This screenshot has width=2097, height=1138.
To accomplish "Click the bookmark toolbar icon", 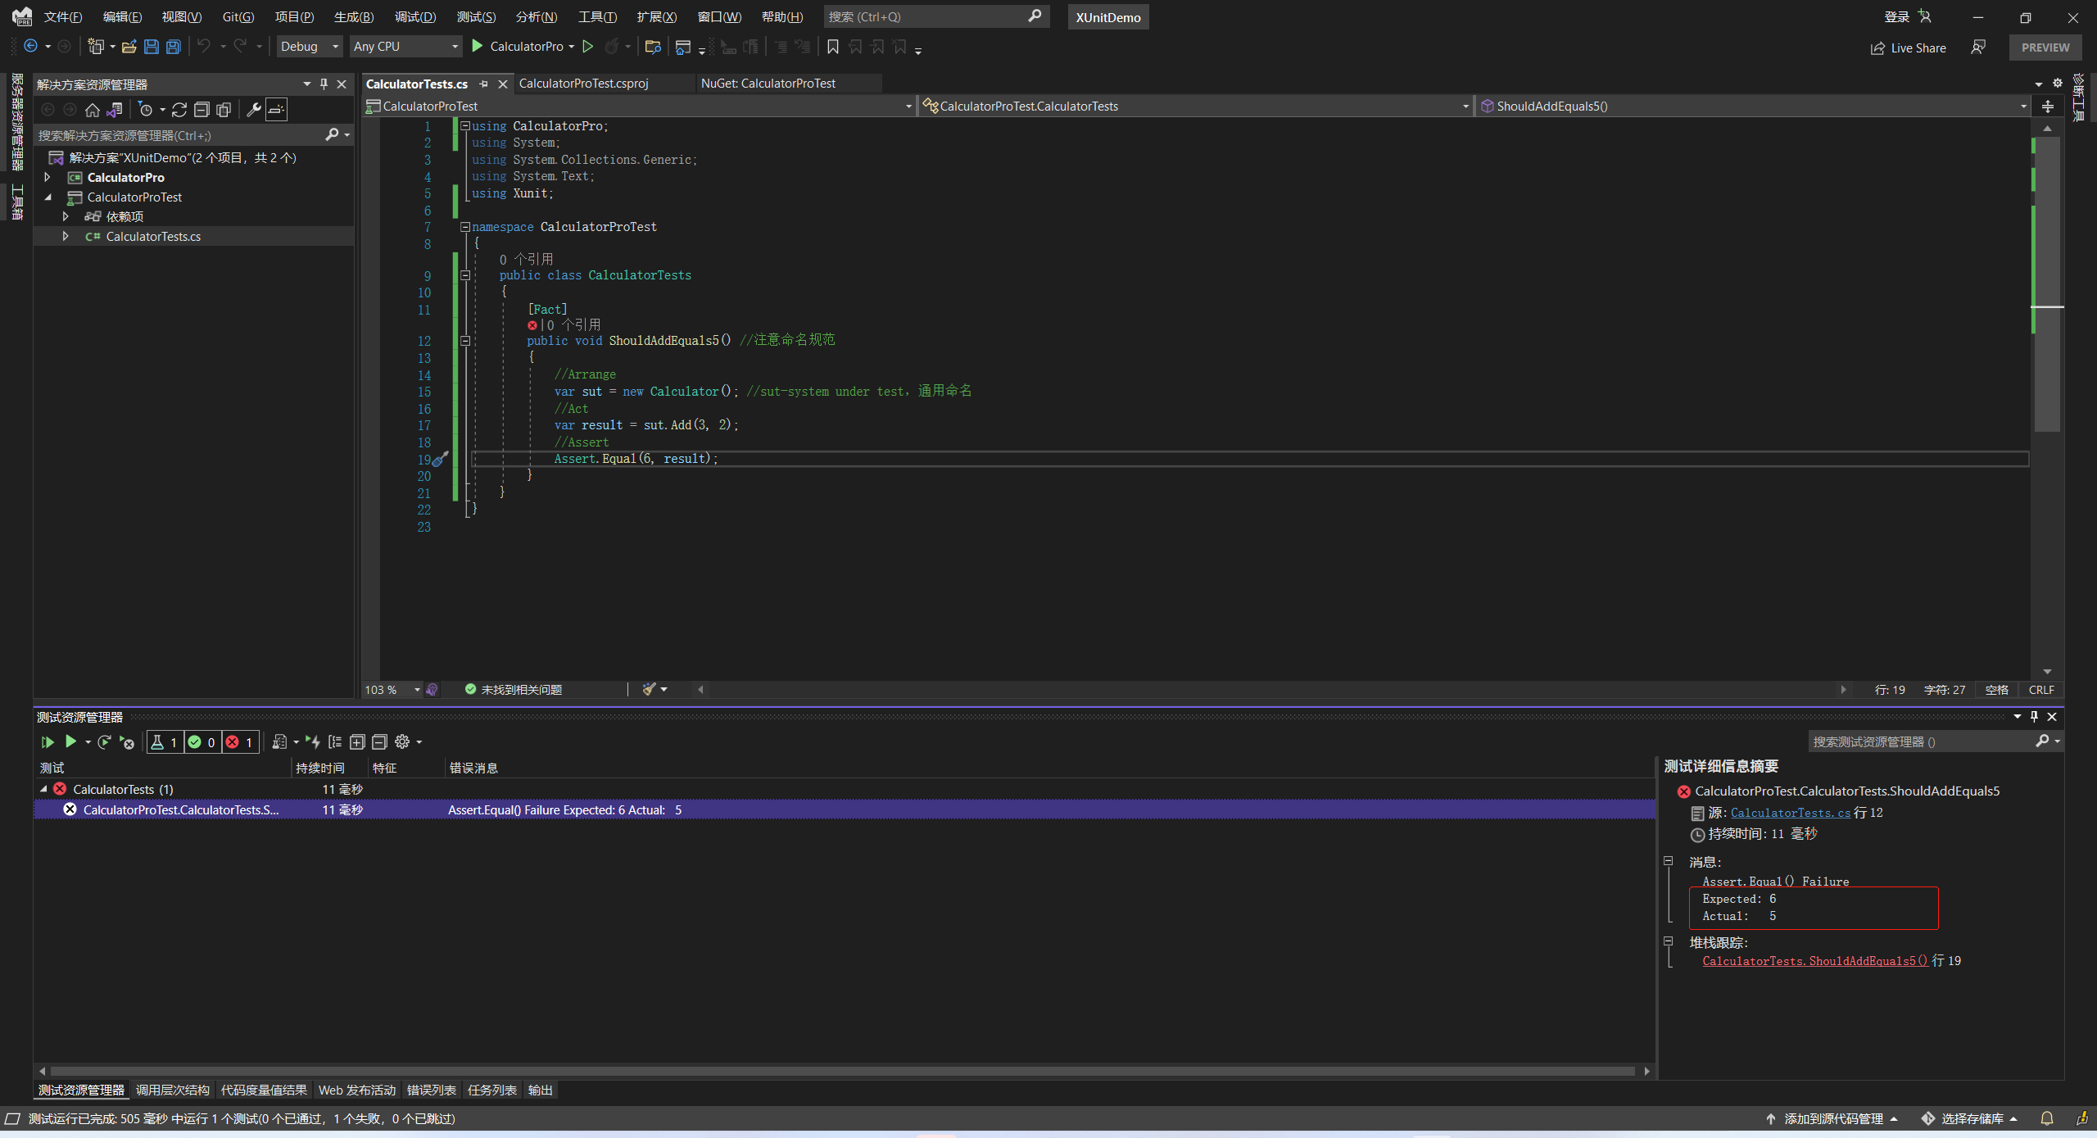I will pyautogui.click(x=833, y=47).
